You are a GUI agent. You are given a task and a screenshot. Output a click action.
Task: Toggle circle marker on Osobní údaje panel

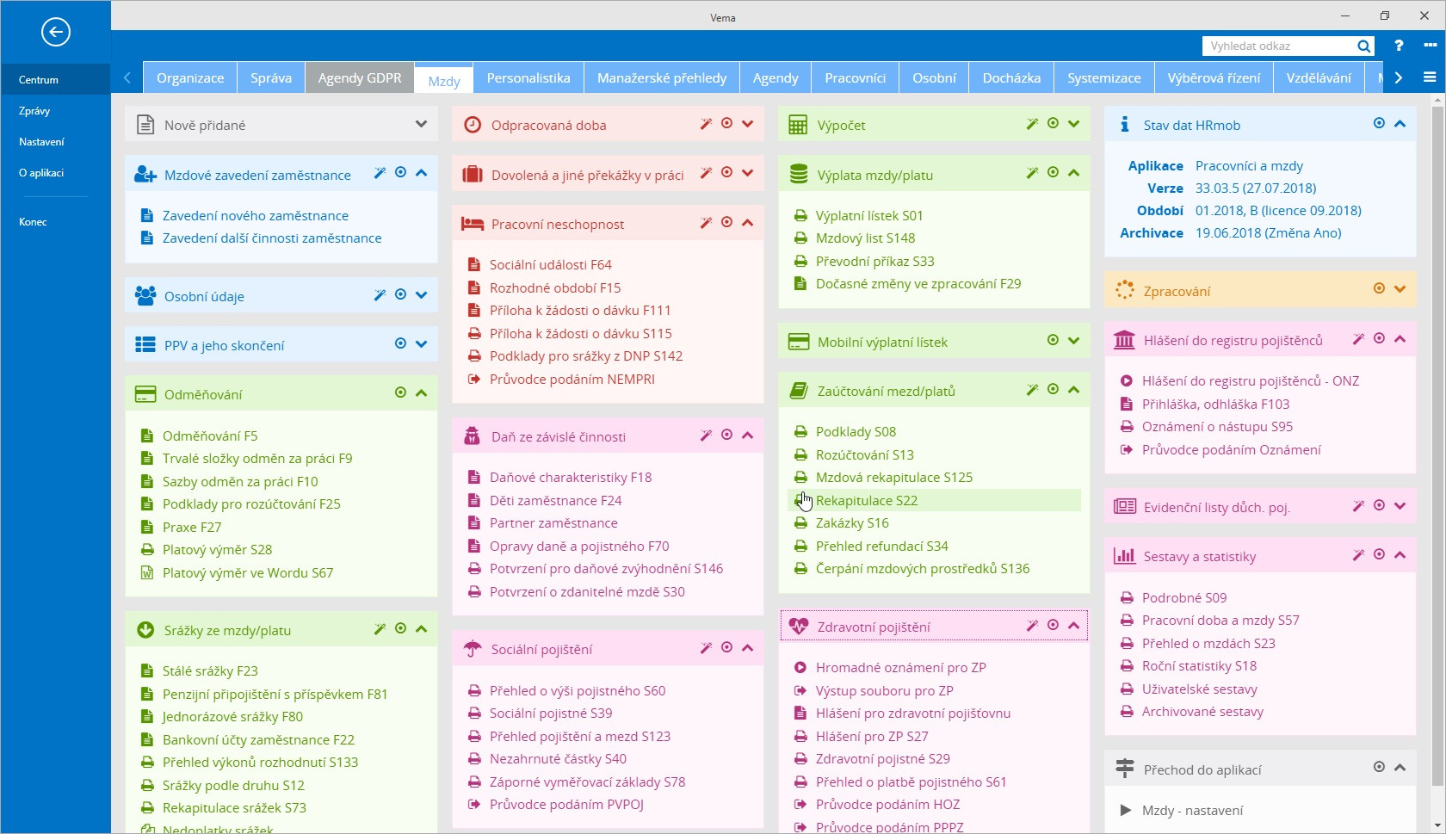[x=400, y=295]
